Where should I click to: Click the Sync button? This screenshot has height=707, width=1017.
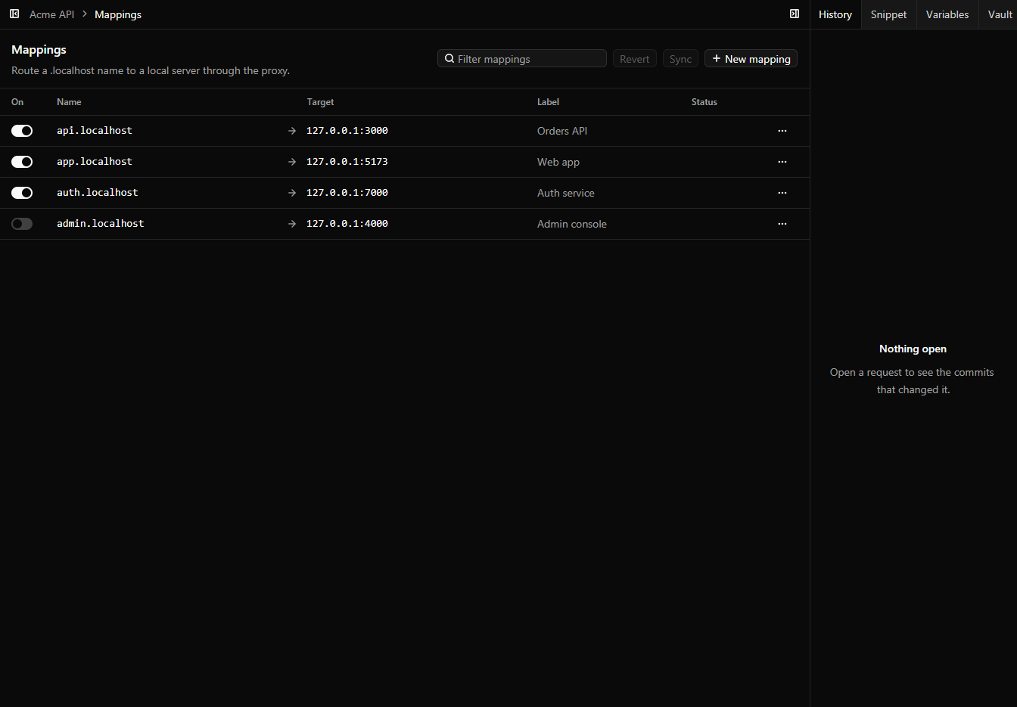pyautogui.click(x=680, y=59)
